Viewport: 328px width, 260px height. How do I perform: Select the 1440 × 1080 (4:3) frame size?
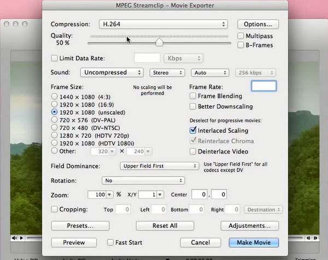pyautogui.click(x=54, y=97)
